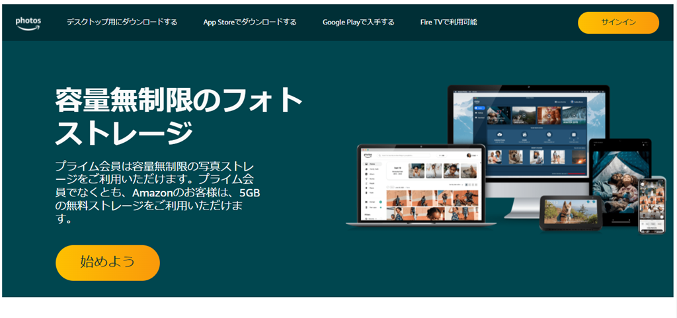Click the laptop device image

421,186
